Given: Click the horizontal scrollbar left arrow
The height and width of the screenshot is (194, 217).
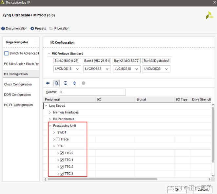Looking at the screenshot, I should coord(45,179).
